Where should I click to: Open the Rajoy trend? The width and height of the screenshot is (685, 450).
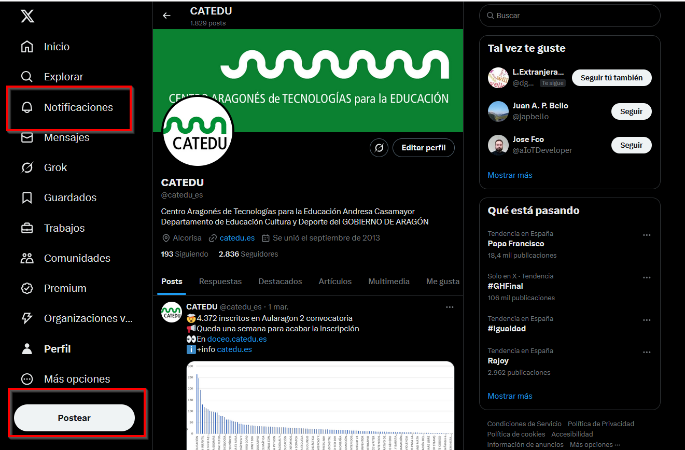(x=498, y=361)
